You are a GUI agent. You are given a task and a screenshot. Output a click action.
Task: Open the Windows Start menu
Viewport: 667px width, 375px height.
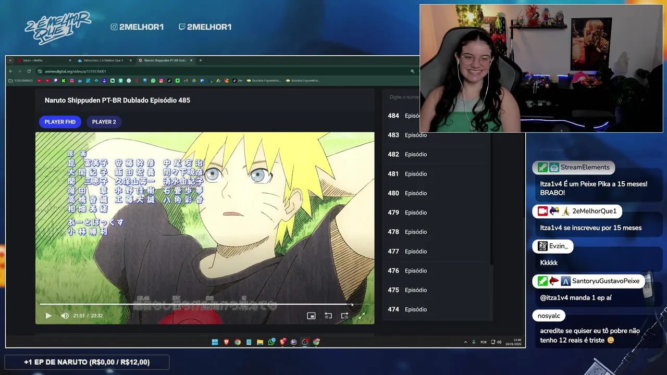tap(215, 342)
